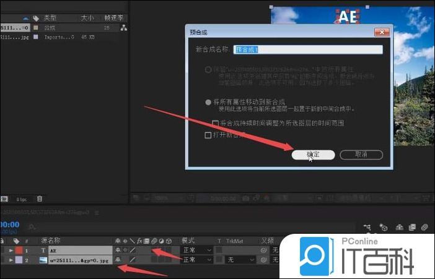Sort the project list by 帧速率 column

(x=113, y=18)
